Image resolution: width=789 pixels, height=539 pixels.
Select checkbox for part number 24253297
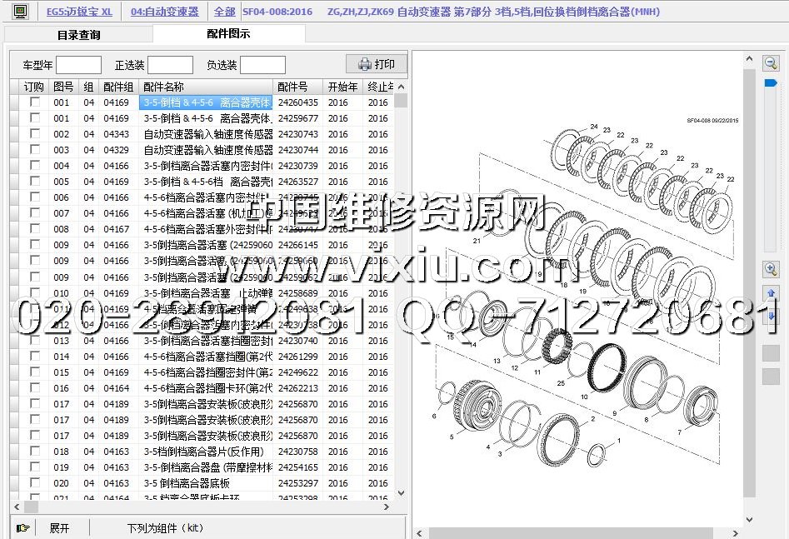[35, 482]
